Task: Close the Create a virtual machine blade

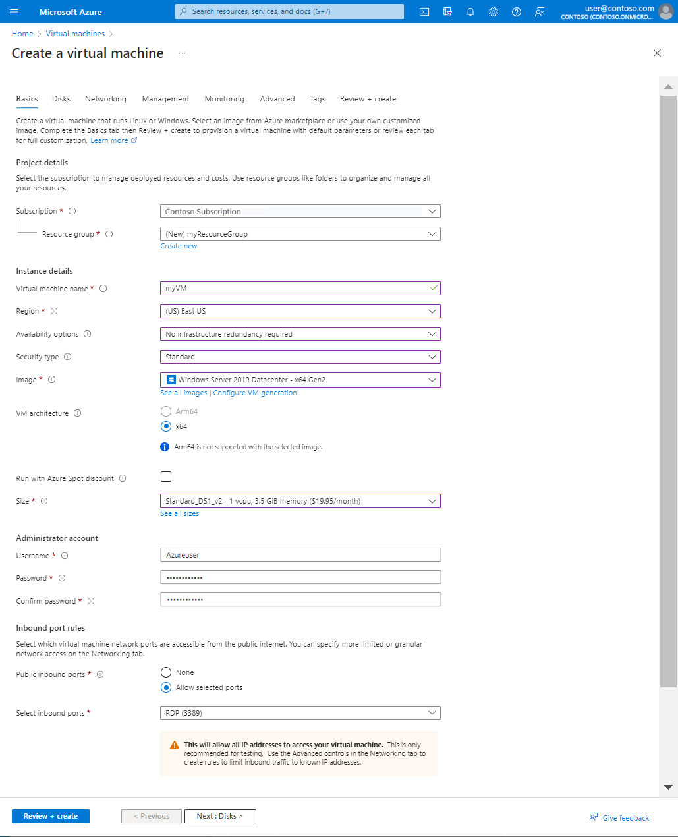Action: pos(657,53)
